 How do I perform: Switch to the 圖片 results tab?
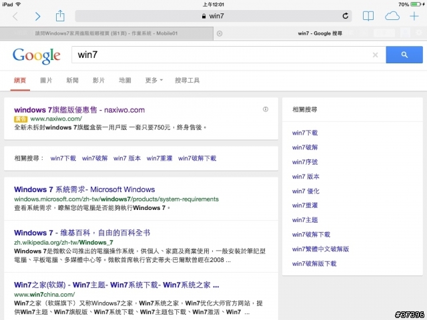[46, 80]
